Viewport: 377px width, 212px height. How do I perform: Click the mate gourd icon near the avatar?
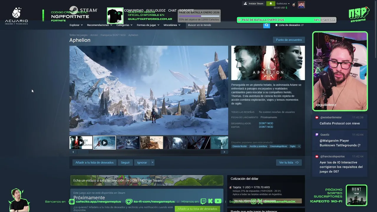click(294, 4)
